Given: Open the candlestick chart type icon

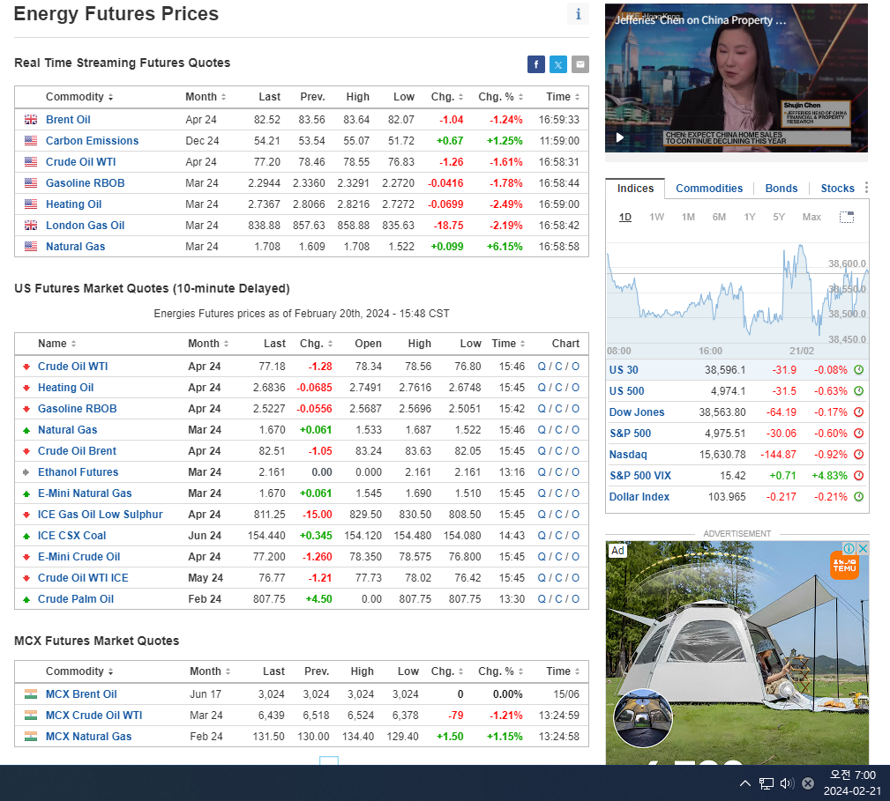Looking at the screenshot, I should click(x=846, y=217).
